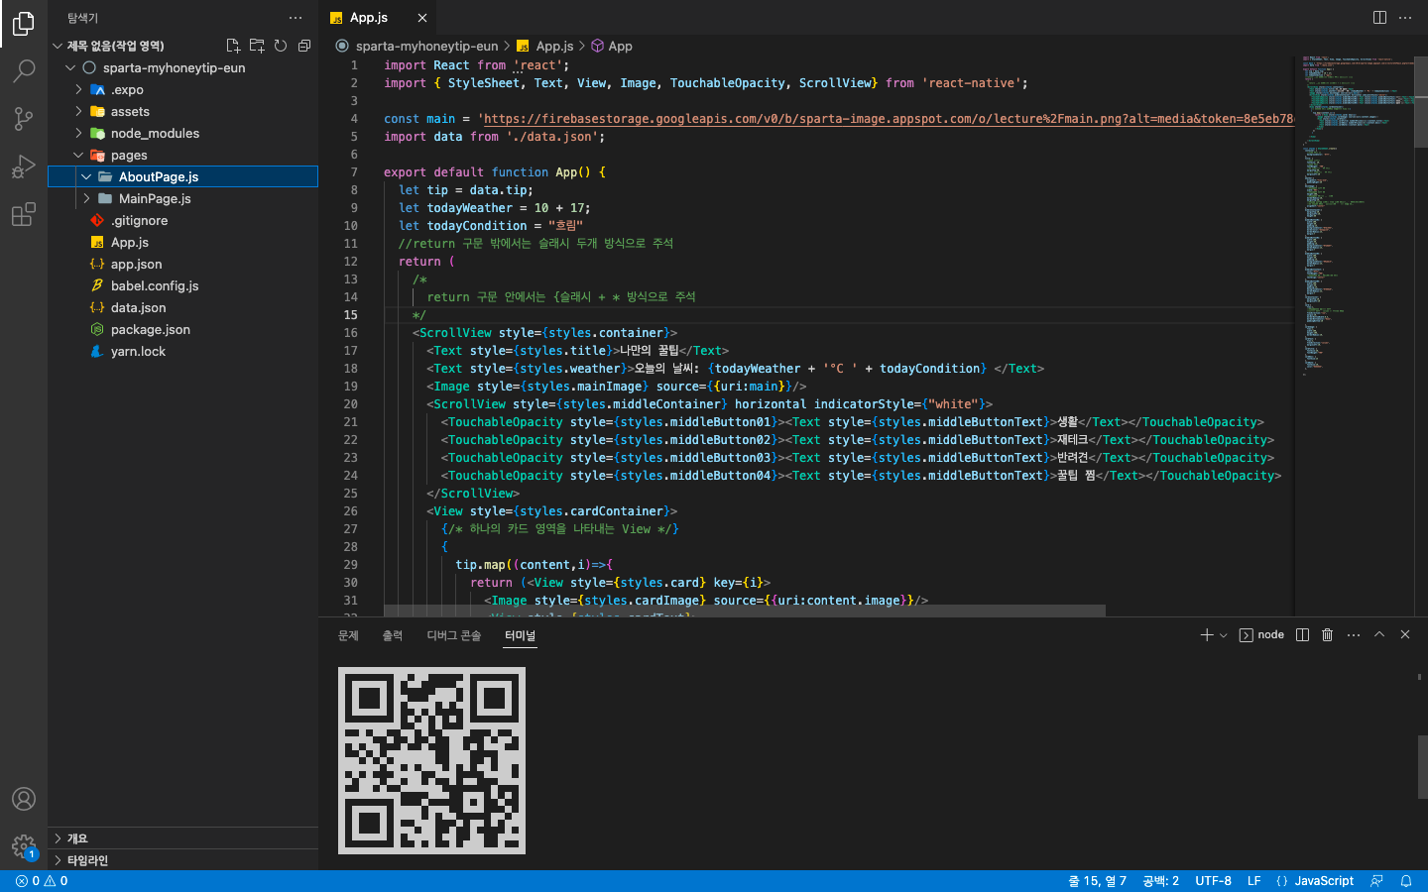Switch to the 출력 output tab
Image resolution: width=1428 pixels, height=892 pixels.
click(x=393, y=635)
